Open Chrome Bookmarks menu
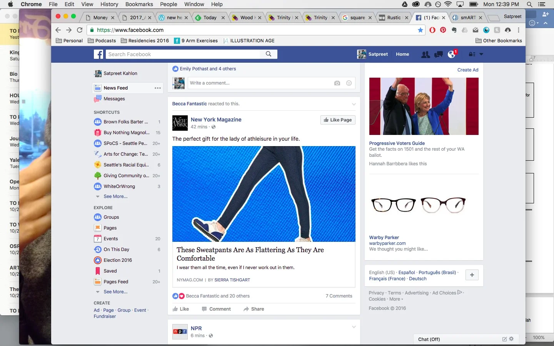This screenshot has width=554, height=346. point(139,4)
